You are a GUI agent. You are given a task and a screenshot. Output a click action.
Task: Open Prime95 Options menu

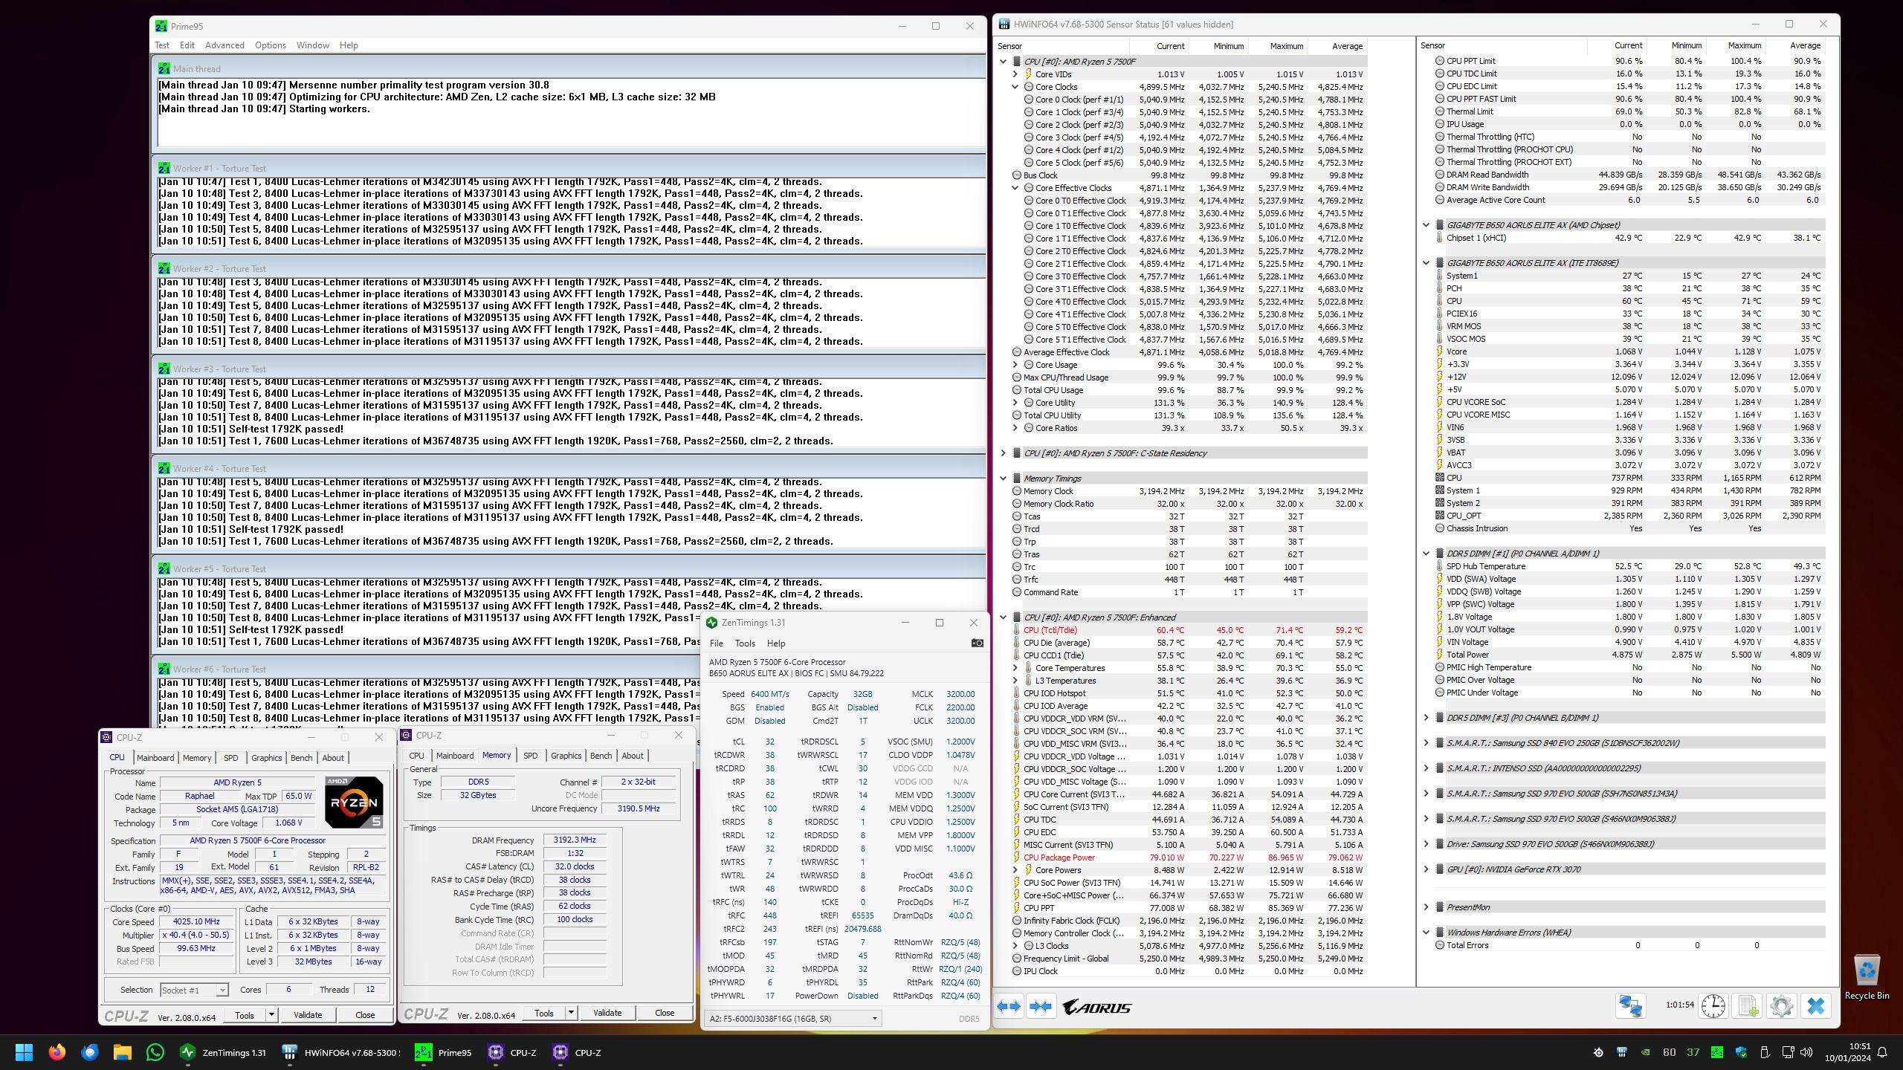click(x=270, y=45)
